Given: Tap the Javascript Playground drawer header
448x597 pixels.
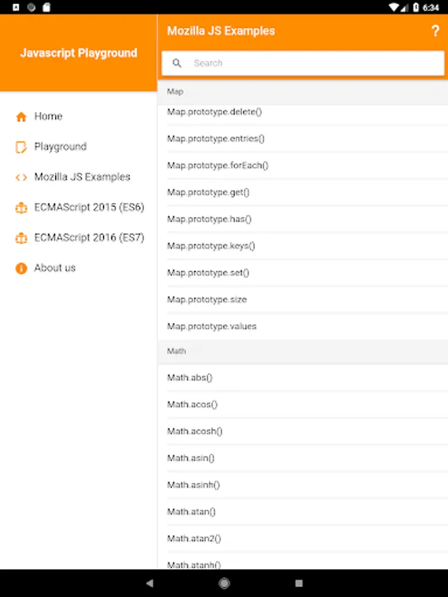Looking at the screenshot, I should point(78,53).
